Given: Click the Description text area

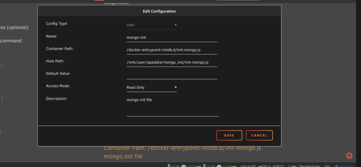Looking at the screenshot, I should 173,106.
